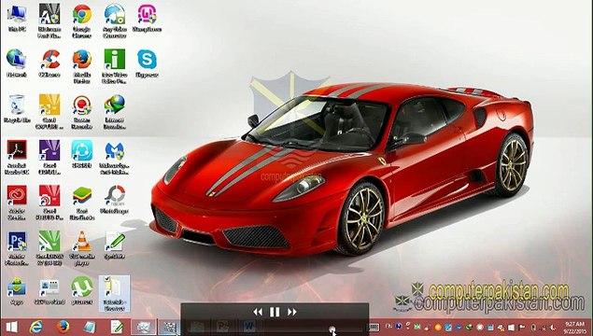Launch the Acrobat Reader DC shortcut
Image resolution: width=593 pixels, height=336 pixels.
point(17,157)
